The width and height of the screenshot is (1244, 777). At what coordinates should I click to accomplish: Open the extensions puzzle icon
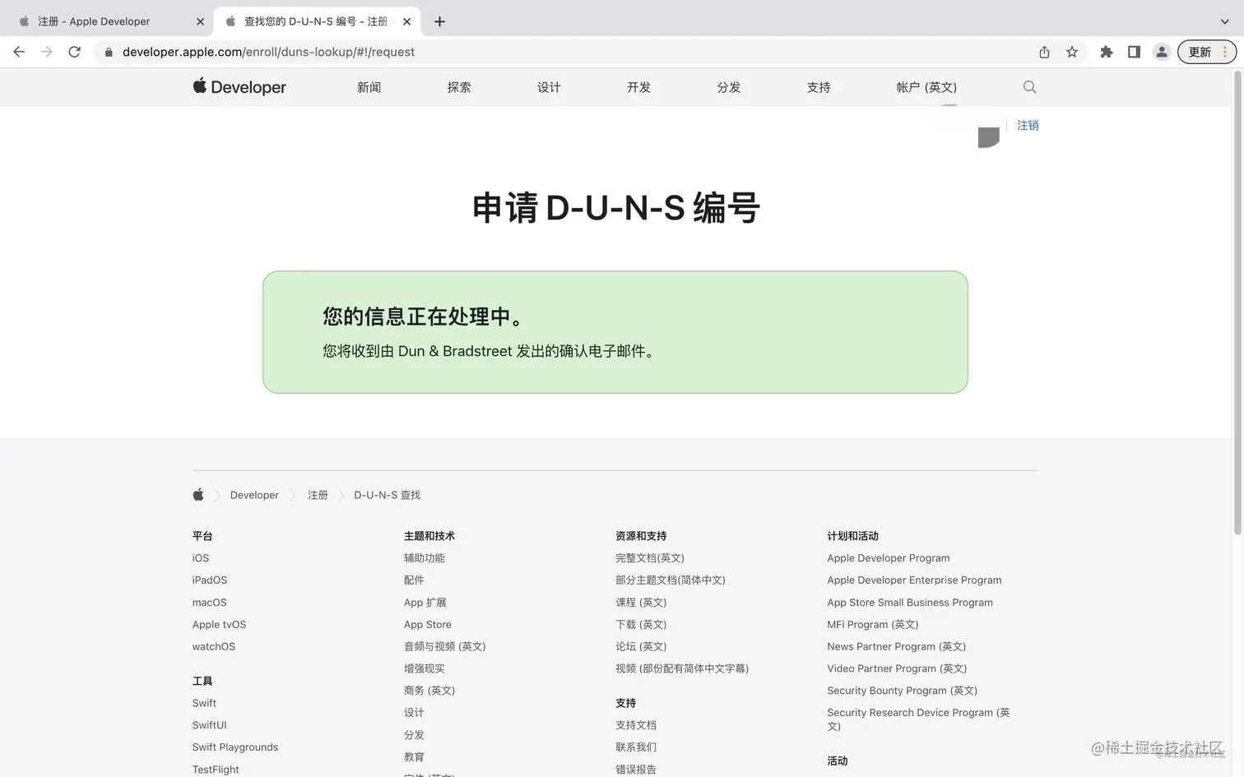[x=1107, y=52]
